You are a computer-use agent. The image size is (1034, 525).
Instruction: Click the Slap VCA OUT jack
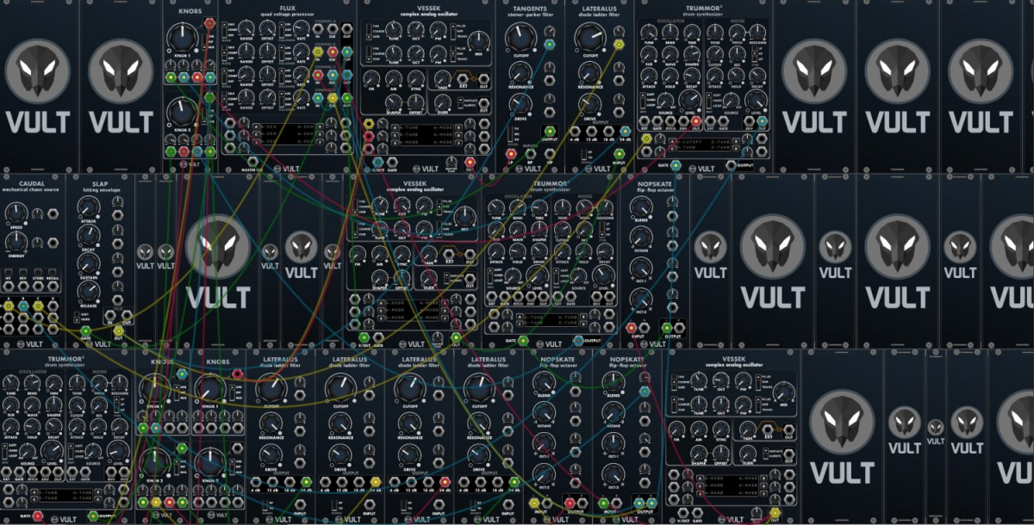127,315
